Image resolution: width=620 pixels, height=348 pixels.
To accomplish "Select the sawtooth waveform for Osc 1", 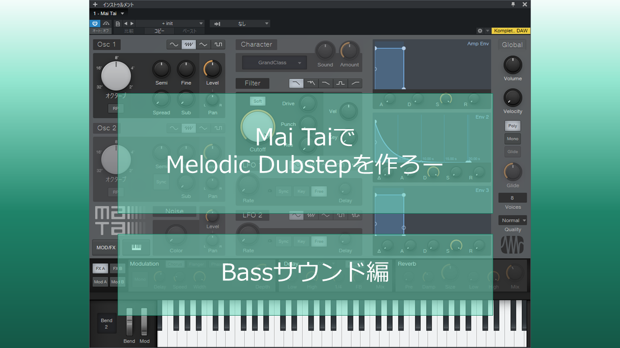I will point(187,44).
